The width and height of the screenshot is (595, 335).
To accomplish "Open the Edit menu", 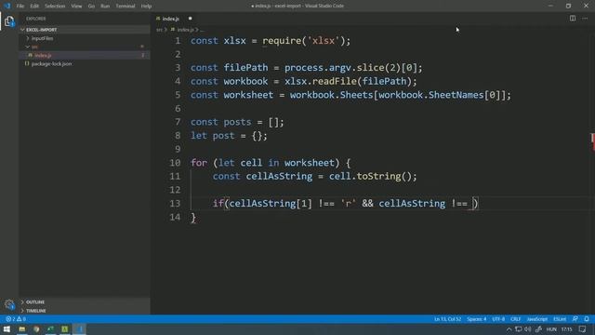I will pyautogui.click(x=34, y=6).
